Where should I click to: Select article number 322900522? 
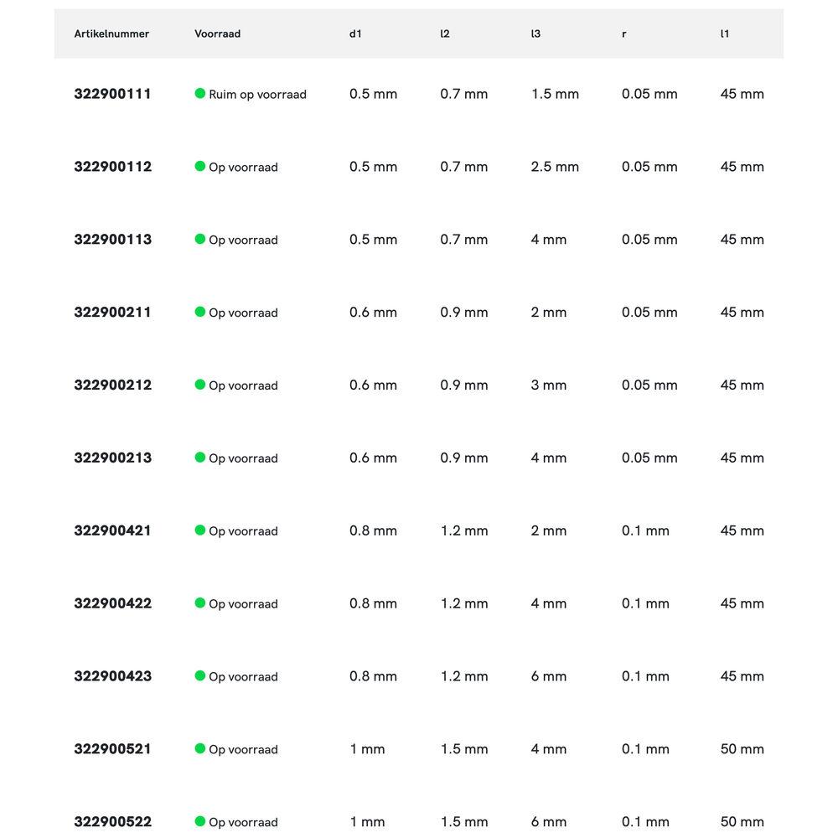[112, 822]
